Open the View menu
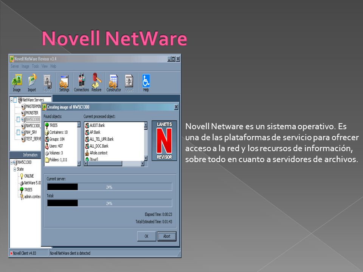The height and width of the screenshot is (272, 363). click(45, 66)
